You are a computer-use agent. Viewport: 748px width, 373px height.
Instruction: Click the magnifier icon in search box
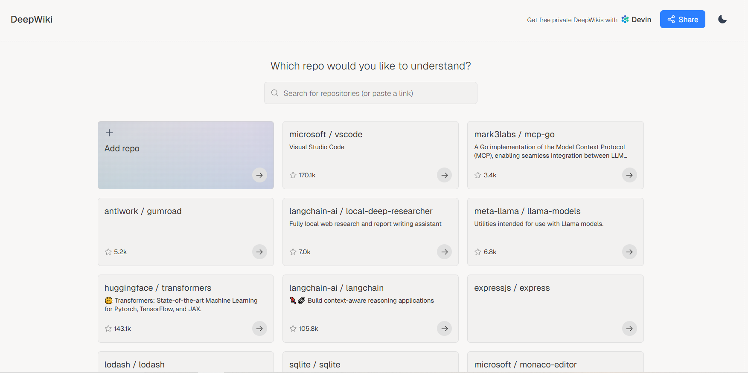(x=275, y=93)
